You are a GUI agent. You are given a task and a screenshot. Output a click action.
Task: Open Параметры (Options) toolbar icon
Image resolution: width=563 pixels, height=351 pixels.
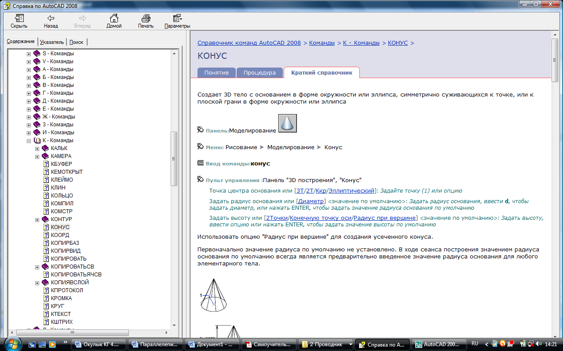click(x=177, y=18)
